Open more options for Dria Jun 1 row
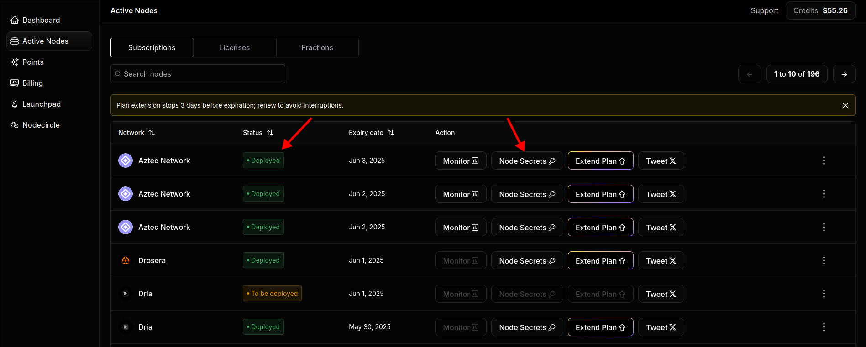 click(824, 294)
